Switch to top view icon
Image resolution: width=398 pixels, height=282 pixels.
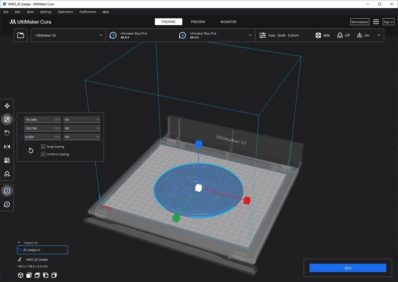(37, 275)
